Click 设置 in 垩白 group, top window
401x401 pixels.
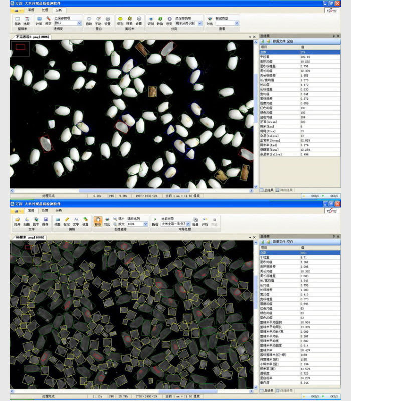coord(108,21)
